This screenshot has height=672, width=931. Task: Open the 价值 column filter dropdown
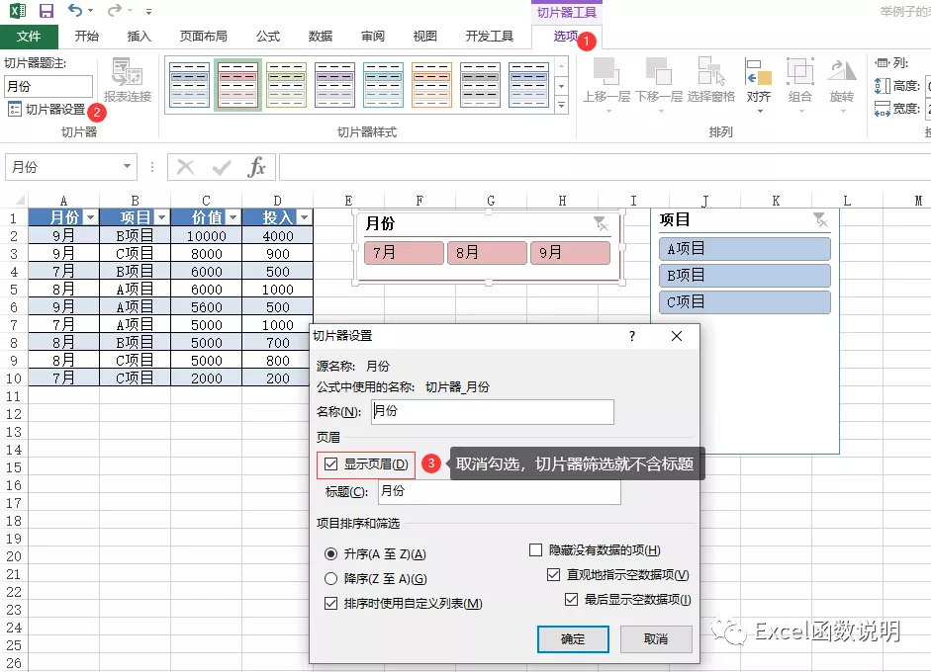(233, 217)
